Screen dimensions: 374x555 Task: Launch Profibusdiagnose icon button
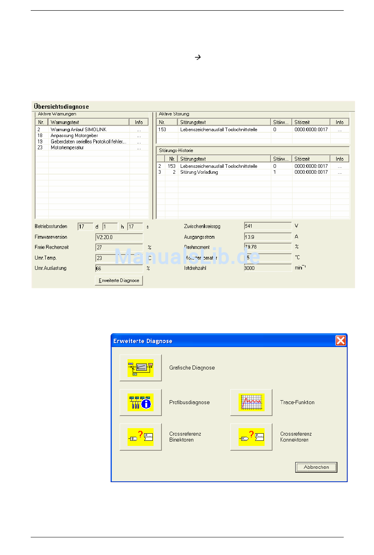coord(141,403)
